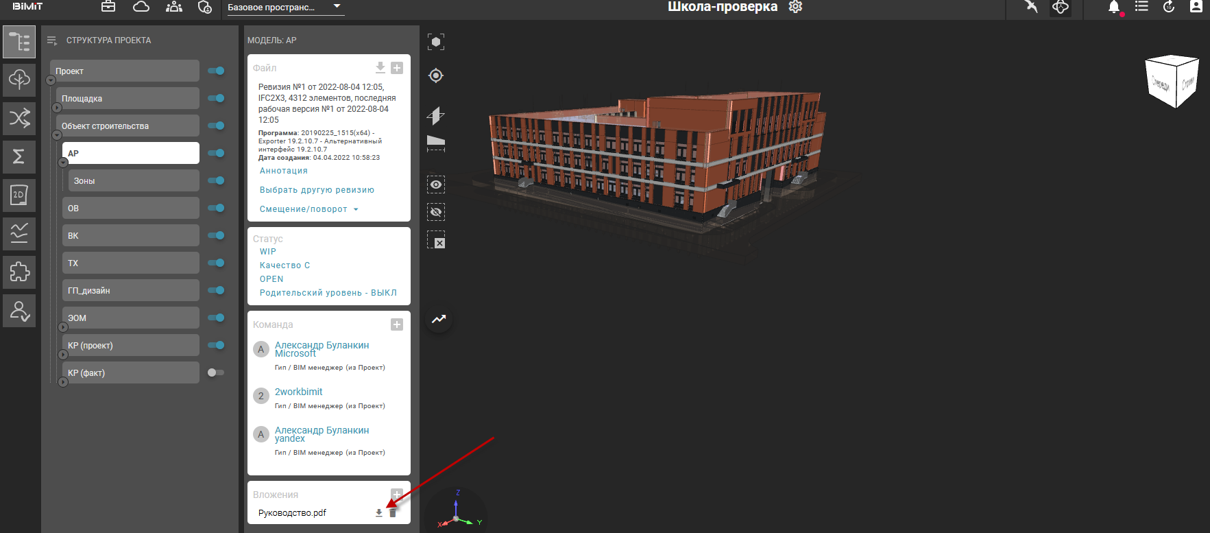Open the 2D drawings sidebar icon
The width and height of the screenshot is (1210, 533).
(19, 196)
